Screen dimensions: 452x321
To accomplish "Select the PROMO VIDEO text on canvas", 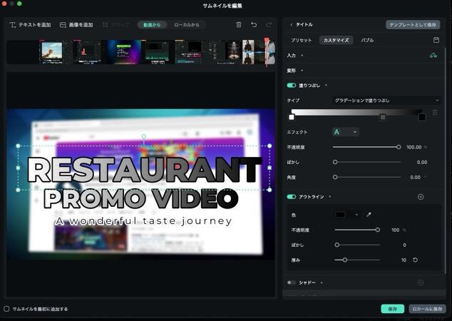I will coord(141,198).
